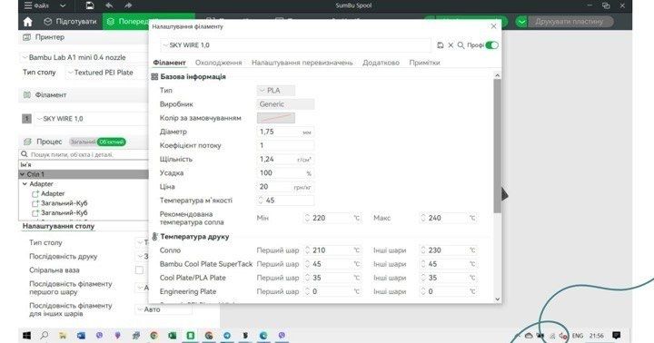This screenshot has width=654, height=343.
Task: Open the Авто dropdown for other layers
Action: [x=163, y=309]
